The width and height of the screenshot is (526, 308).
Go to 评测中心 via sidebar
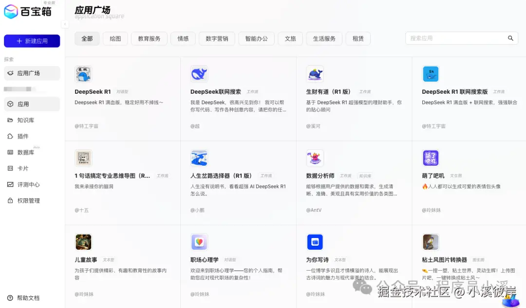(32, 184)
